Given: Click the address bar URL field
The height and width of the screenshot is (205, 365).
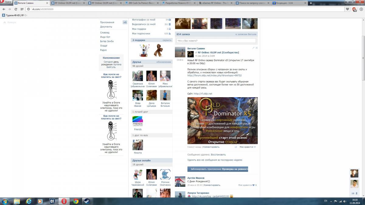Looking at the screenshot, I should 186,9.
